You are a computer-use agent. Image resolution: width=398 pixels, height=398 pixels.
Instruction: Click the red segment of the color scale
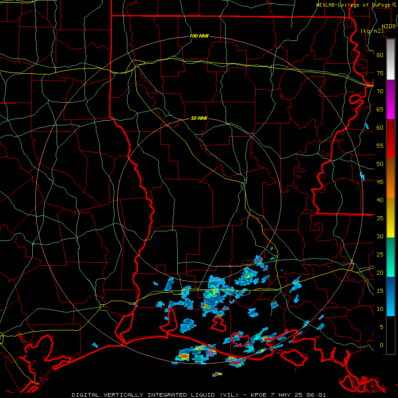(390, 139)
